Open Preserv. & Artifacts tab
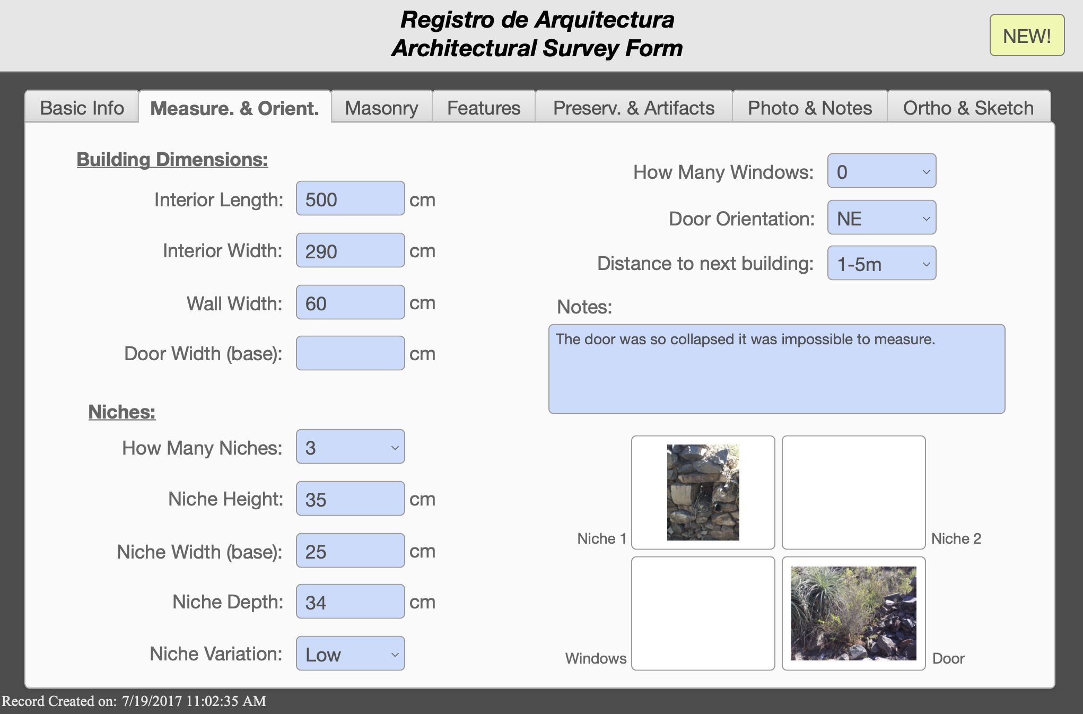This screenshot has width=1083, height=714. point(633,108)
